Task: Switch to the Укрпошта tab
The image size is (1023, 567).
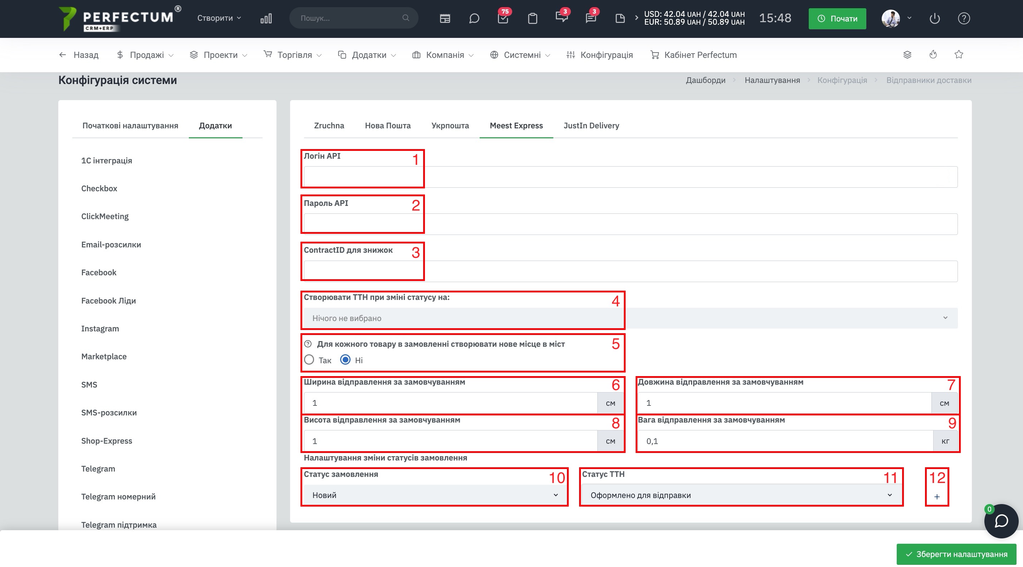Action: 450,125
